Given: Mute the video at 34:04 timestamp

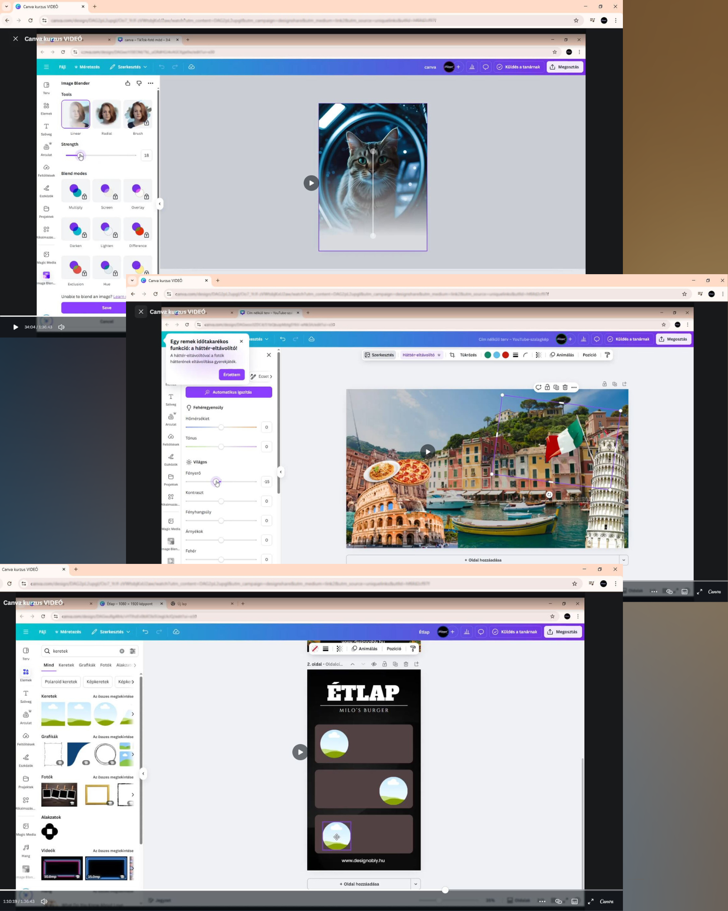Looking at the screenshot, I should (61, 327).
